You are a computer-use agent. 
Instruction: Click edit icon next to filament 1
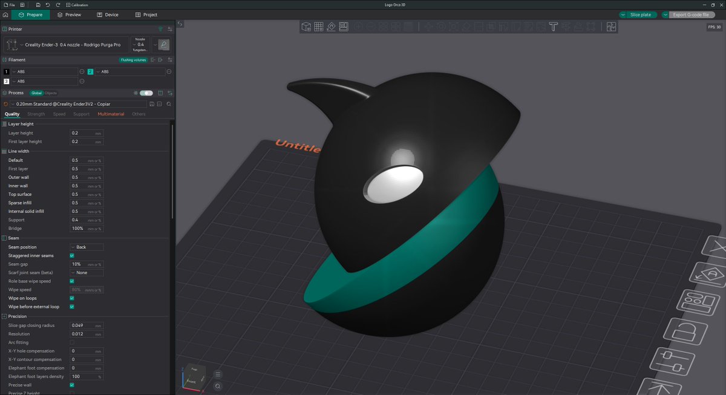point(82,71)
